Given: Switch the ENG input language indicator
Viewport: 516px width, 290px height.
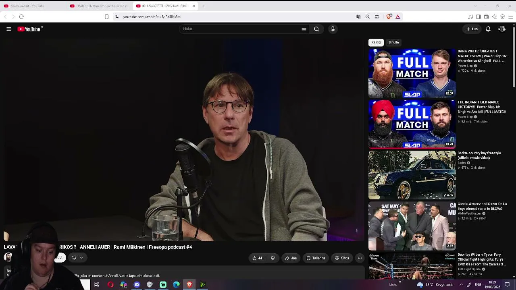Looking at the screenshot, I should point(478,285).
